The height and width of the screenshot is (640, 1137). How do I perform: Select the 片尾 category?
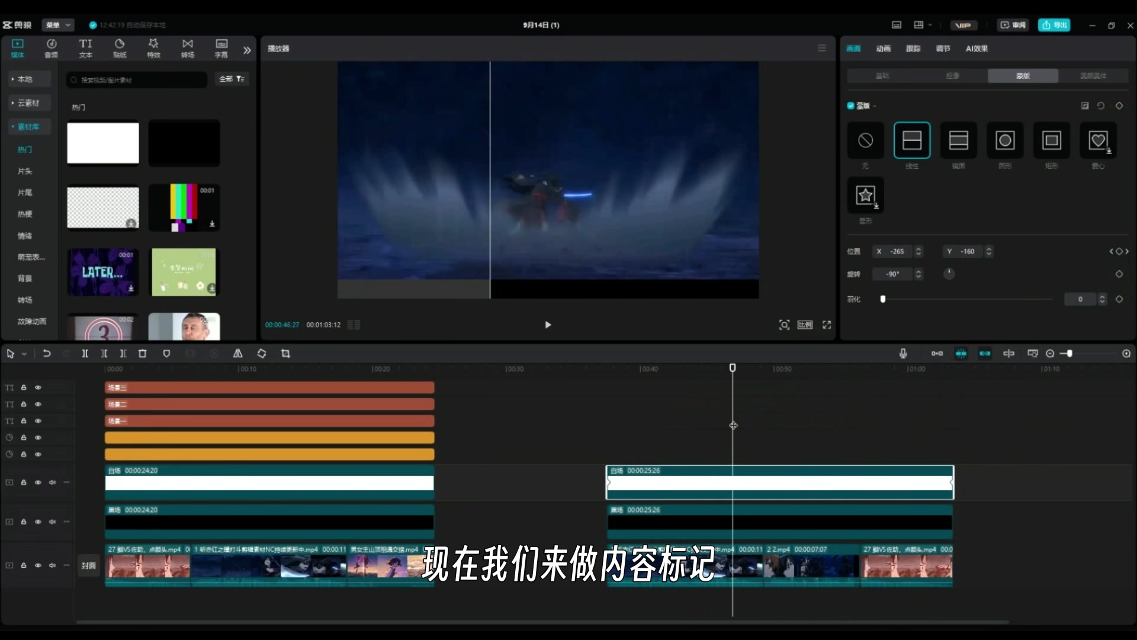pyautogui.click(x=25, y=193)
